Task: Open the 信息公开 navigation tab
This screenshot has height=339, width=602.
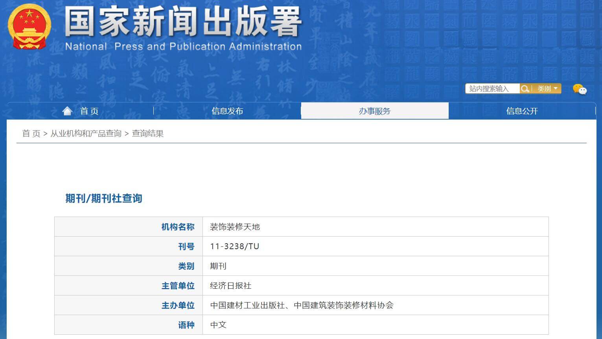Action: (x=522, y=111)
